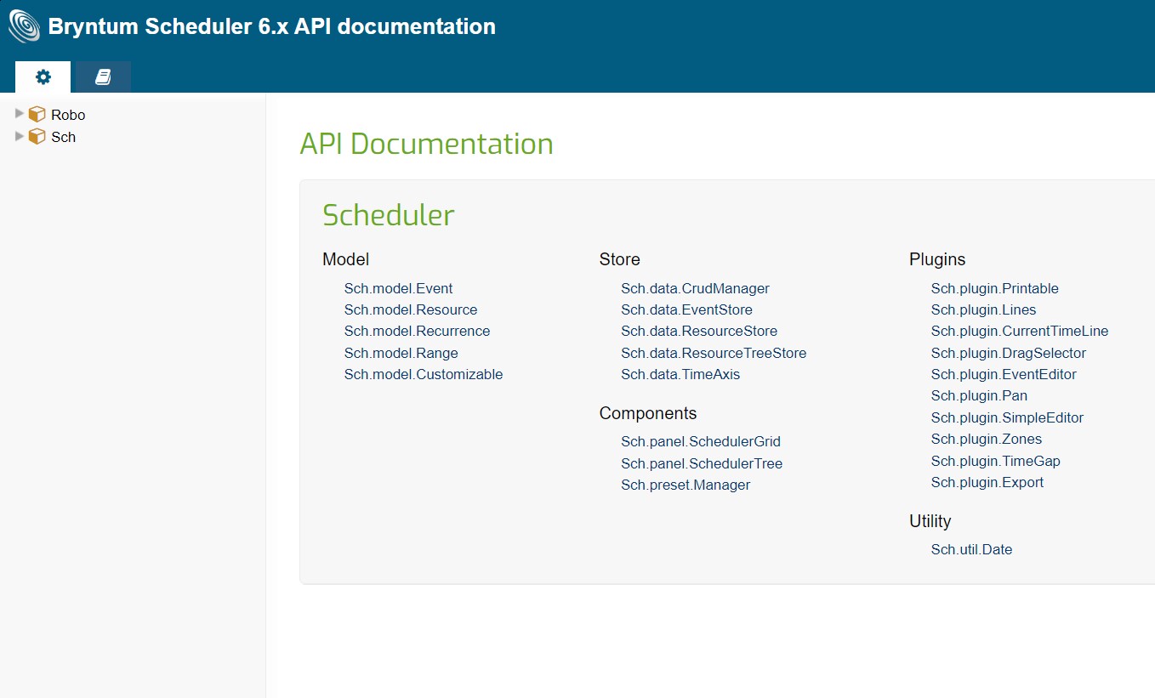
Task: Click the Model section heading
Action: coord(345,259)
